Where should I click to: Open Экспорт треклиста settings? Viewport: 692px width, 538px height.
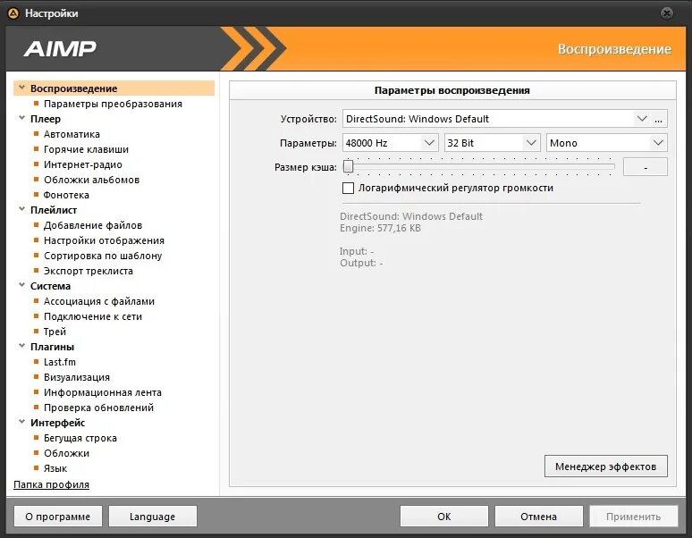point(89,271)
